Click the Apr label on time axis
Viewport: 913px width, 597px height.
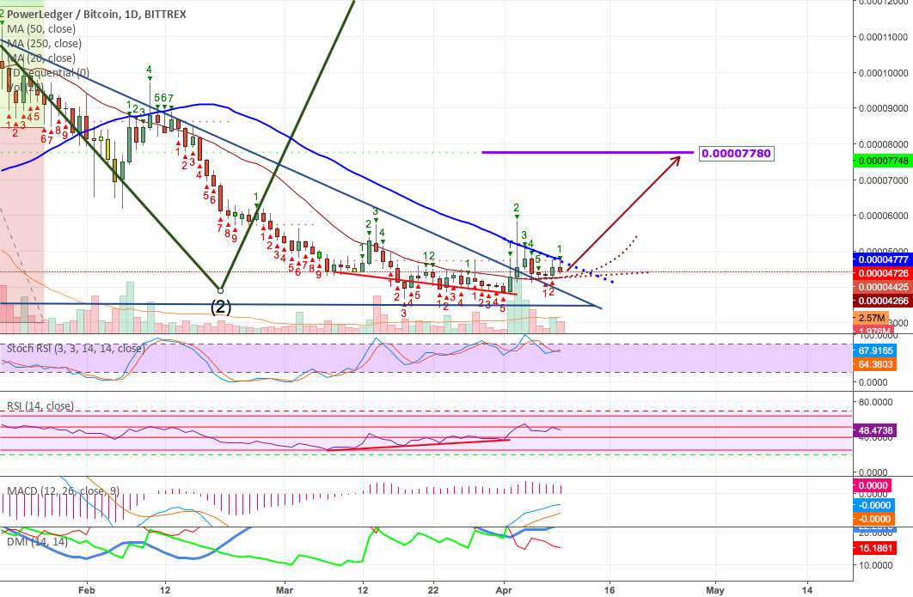point(504,590)
